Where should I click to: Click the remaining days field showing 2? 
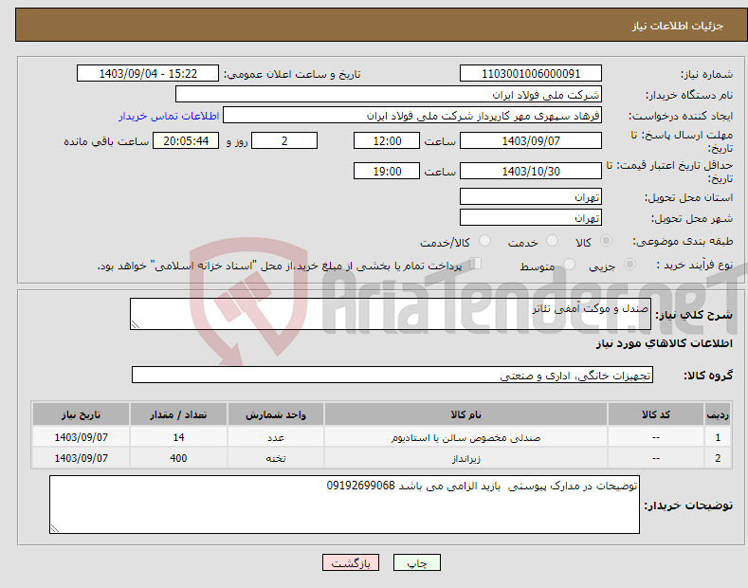pyautogui.click(x=284, y=140)
